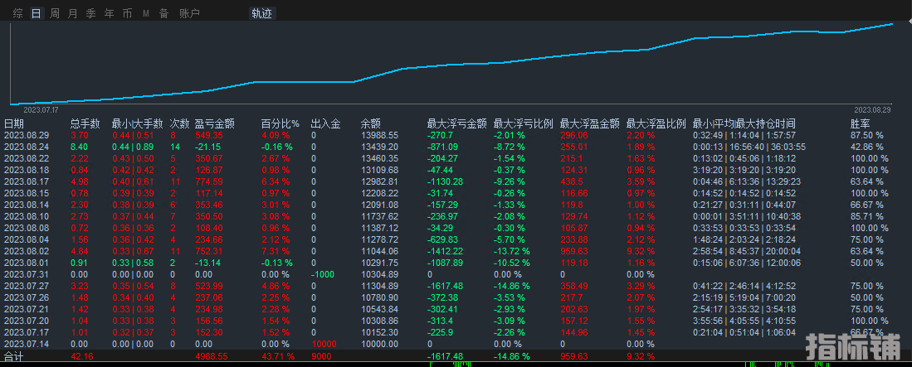Click the 最大浮盈金额 column header
This screenshot has width=912, height=367.
click(589, 123)
